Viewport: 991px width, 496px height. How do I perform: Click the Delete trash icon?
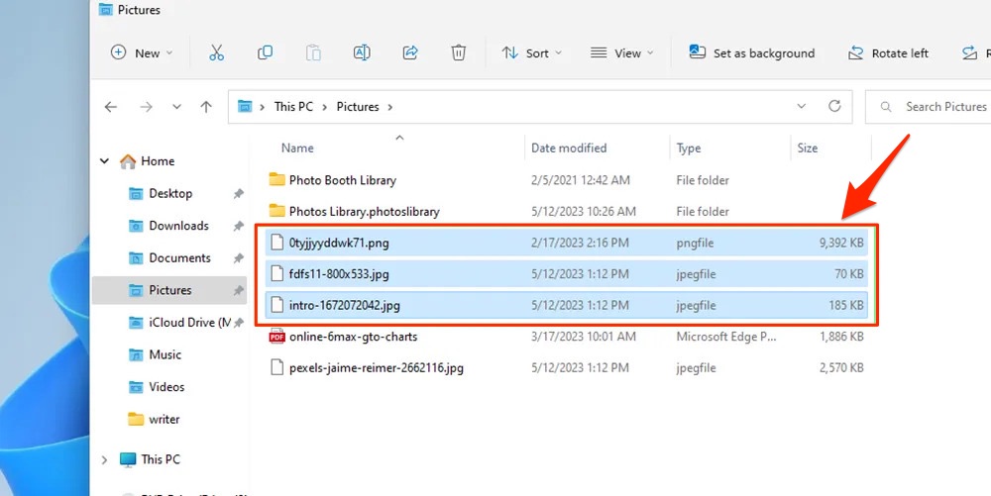459,53
